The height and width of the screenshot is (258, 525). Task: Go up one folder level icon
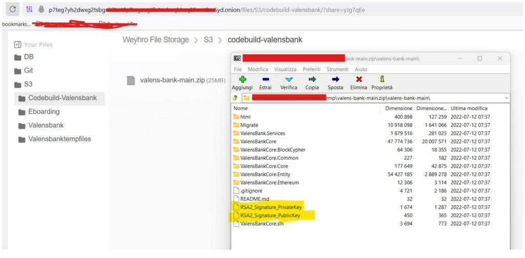pyautogui.click(x=236, y=98)
